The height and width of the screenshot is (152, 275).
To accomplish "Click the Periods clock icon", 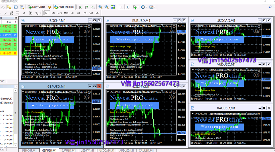I will [143, 7].
